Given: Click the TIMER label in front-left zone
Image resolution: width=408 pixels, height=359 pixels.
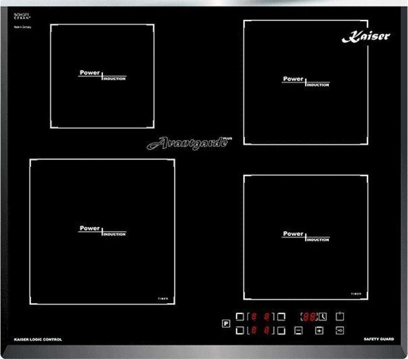Looking at the screenshot, I should 163,299.
